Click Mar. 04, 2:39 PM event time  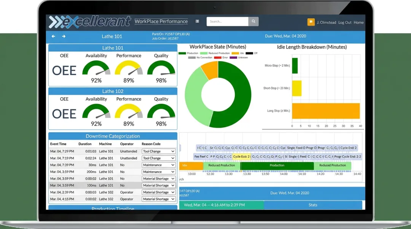click(x=62, y=192)
